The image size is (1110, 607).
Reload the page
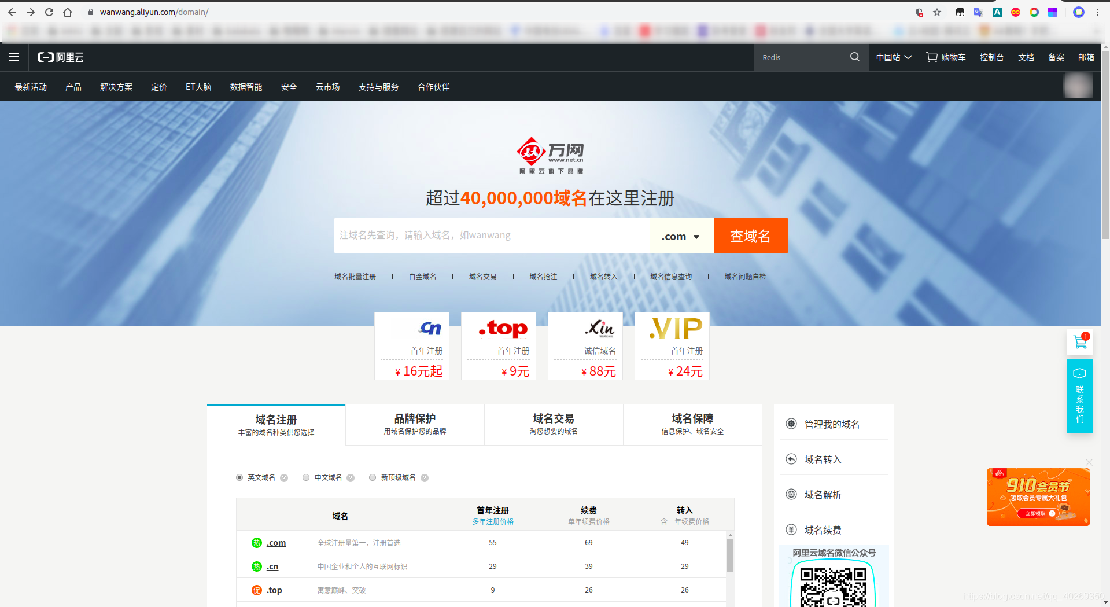[49, 12]
